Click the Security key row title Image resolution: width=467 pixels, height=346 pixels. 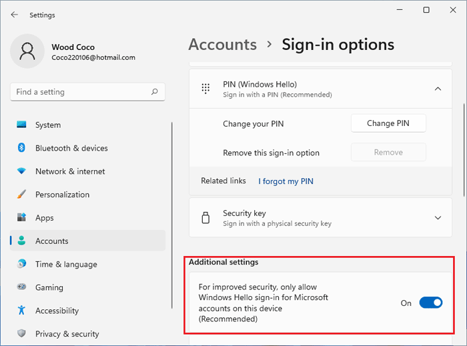click(244, 213)
